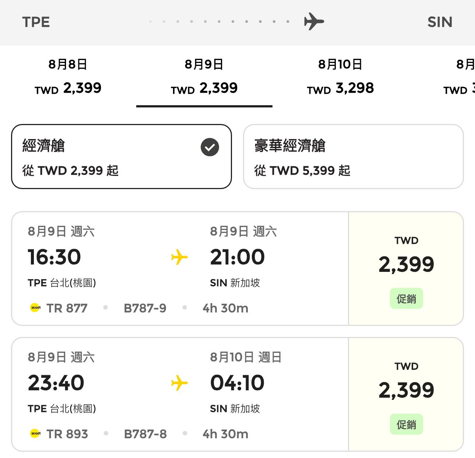The image size is (475, 458).
Task: Choose the TWD 2,399 fare for TR 877
Action: point(406,264)
